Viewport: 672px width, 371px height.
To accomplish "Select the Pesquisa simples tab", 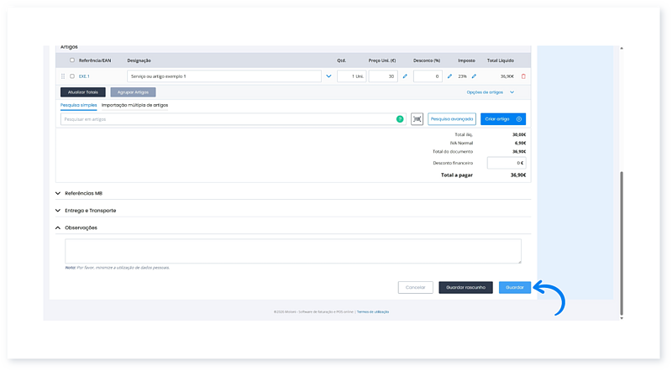I will click(x=78, y=105).
